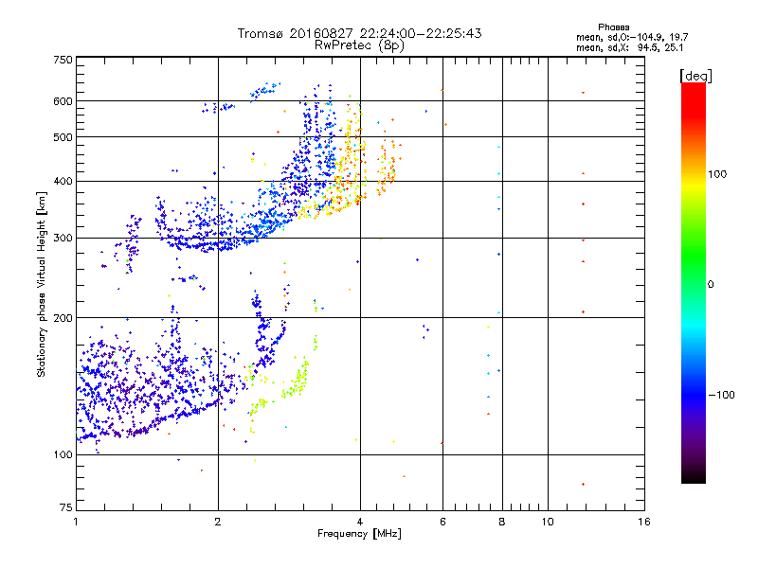Click the '500' height axis tick label
The height and width of the screenshot is (568, 758).
pyautogui.click(x=63, y=137)
